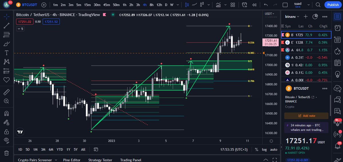Image resolution: width=343 pixels, height=162 pixels.
Task: Open the search magnifier icon
Action: pyautogui.click(x=318, y=5)
